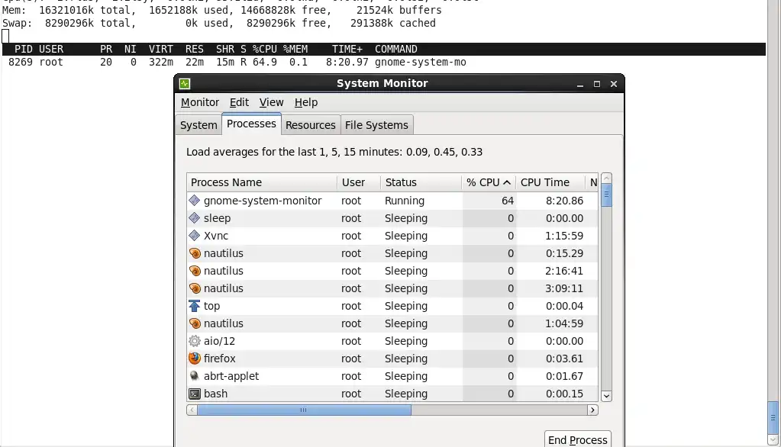
Task: Click the abrt-applet process icon
Action: click(194, 376)
